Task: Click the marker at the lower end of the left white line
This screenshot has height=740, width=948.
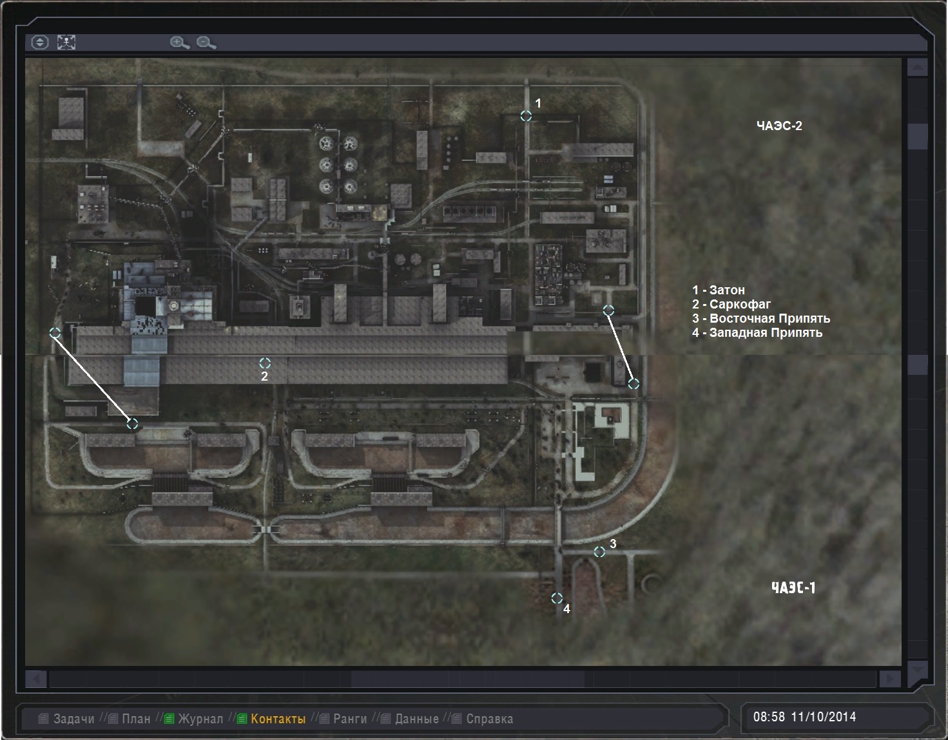Action: point(132,424)
